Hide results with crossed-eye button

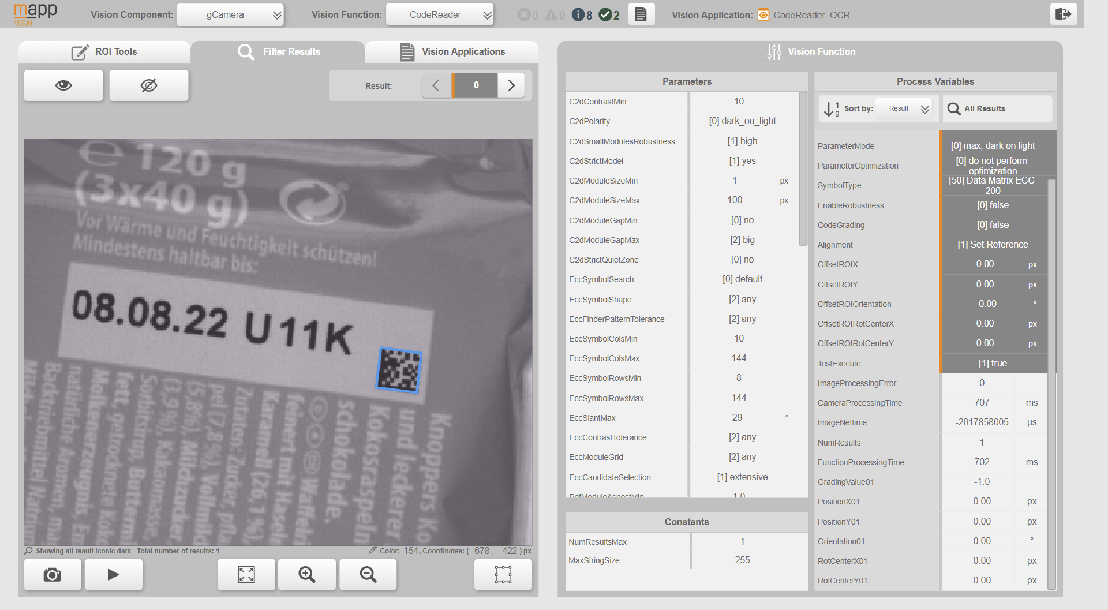pyautogui.click(x=149, y=85)
